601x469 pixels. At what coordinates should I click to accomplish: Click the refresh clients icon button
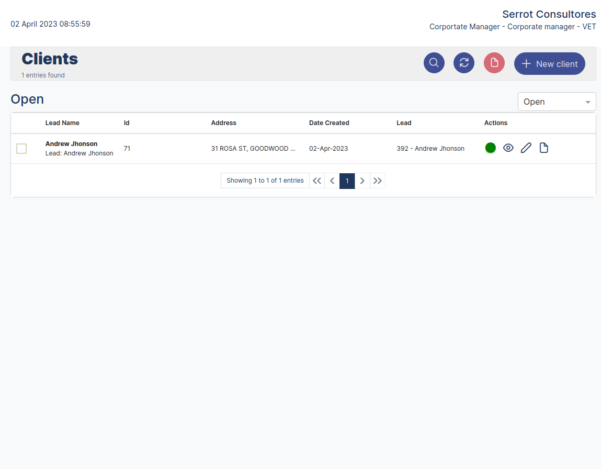click(x=463, y=63)
